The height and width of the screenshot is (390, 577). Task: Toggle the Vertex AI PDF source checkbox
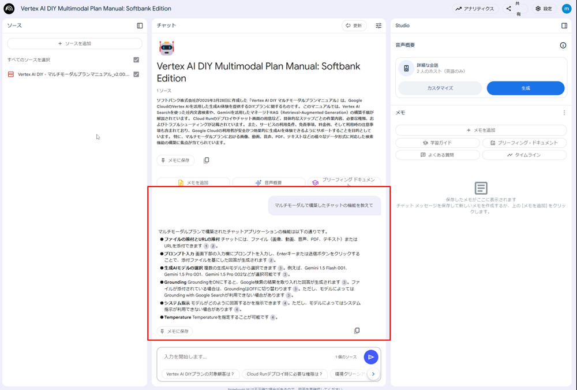coord(136,74)
